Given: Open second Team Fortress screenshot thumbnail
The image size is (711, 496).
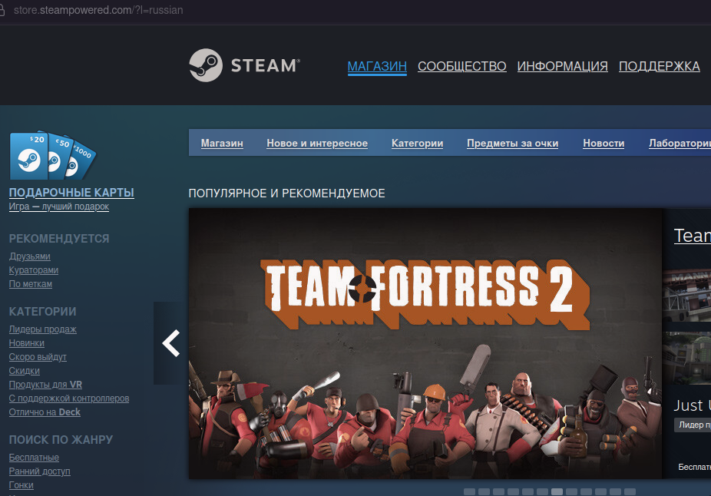Looking at the screenshot, I should point(686,358).
